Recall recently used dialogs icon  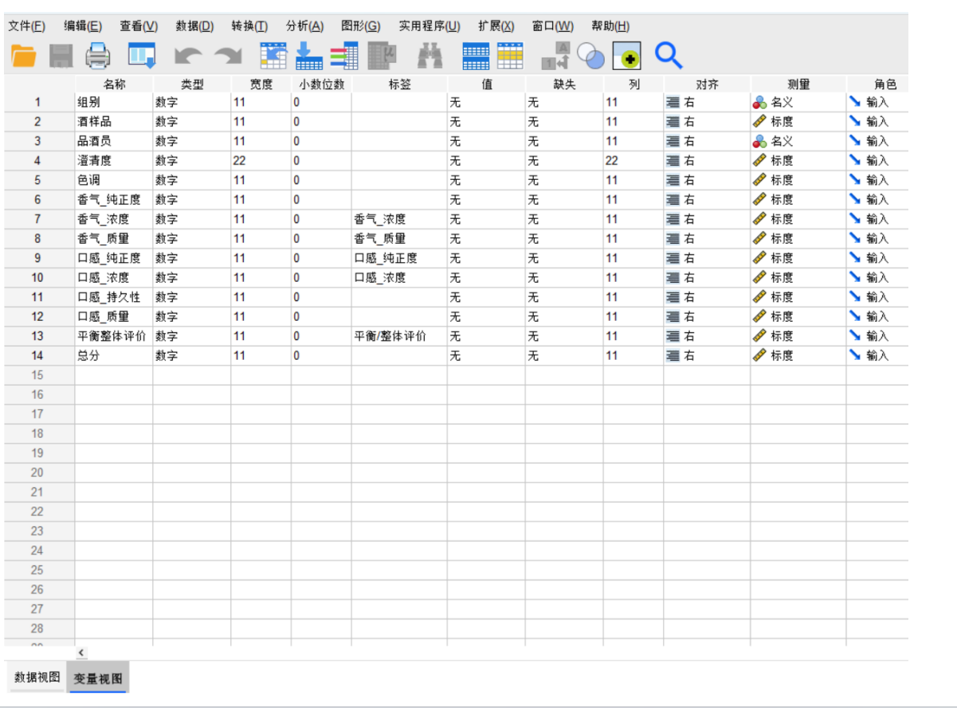tap(142, 56)
